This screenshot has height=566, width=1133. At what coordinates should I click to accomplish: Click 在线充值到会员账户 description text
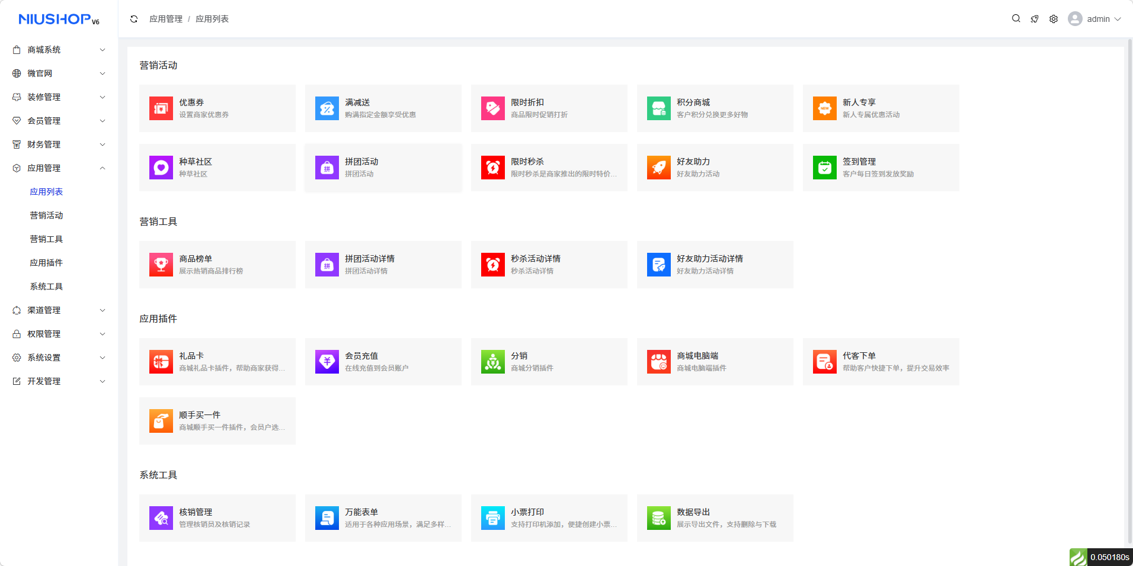(x=377, y=368)
